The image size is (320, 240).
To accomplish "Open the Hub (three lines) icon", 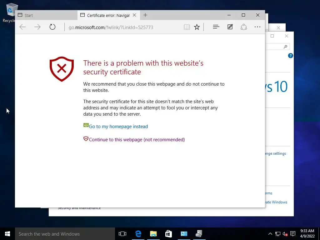I will (x=216, y=27).
